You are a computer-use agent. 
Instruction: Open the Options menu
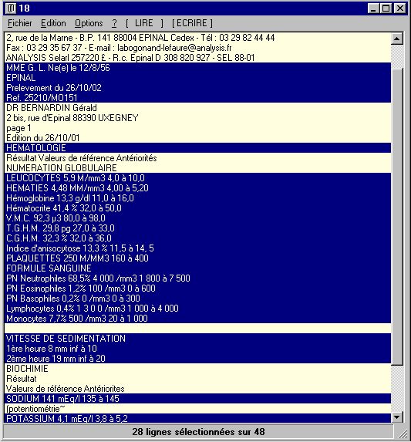(x=89, y=23)
